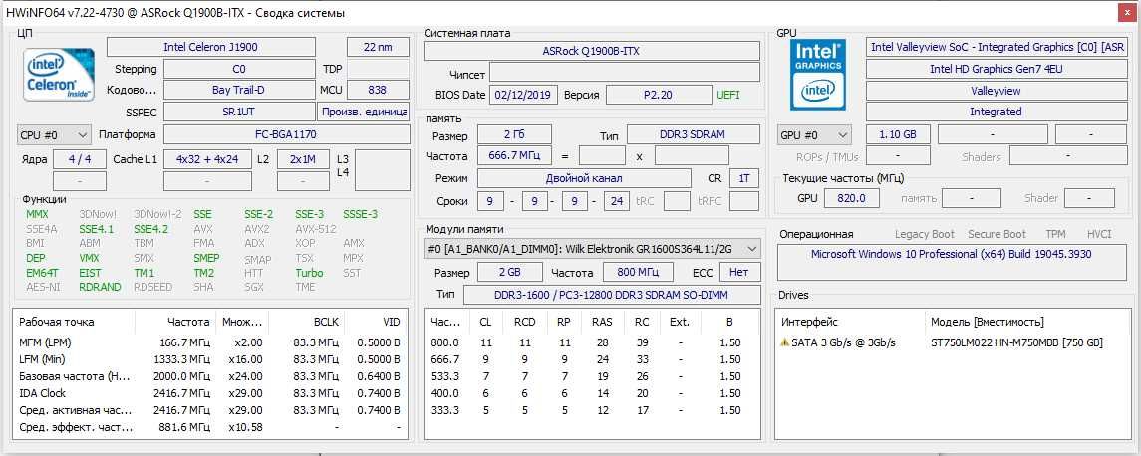1141x456 pixels.
Task: Click the DDR3-1600 / PC3-12800 module type field
Action: click(x=613, y=295)
